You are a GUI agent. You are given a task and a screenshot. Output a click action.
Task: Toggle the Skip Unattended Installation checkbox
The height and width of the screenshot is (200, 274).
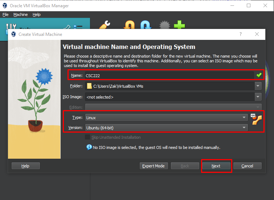click(x=87, y=137)
